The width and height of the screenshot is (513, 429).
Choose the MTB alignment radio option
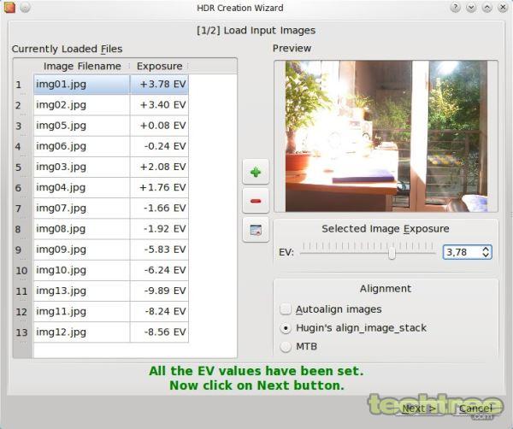click(x=286, y=347)
